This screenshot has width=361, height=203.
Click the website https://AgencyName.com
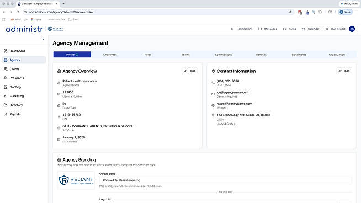235,104
